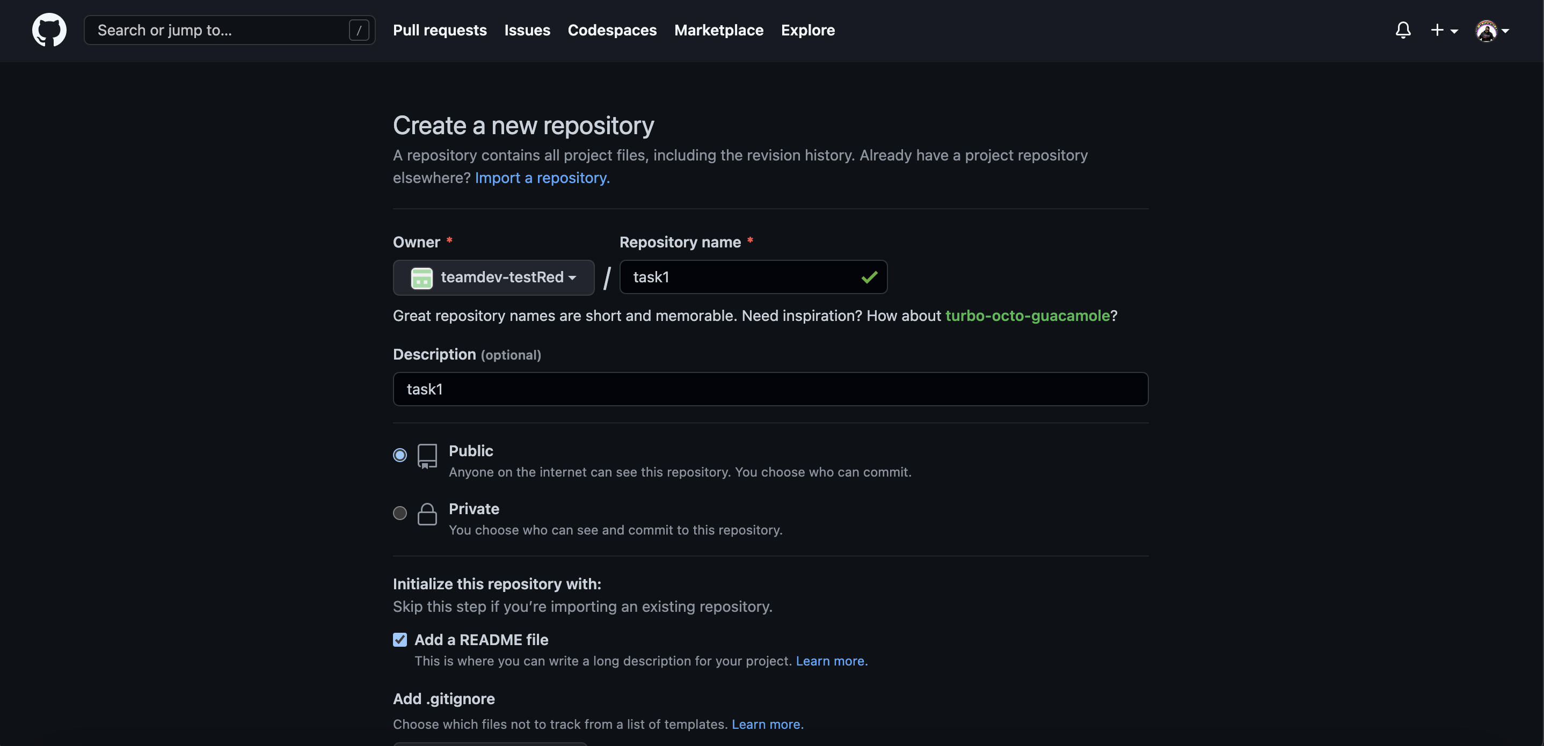Image resolution: width=1544 pixels, height=746 pixels.
Task: Go to Codespaces
Action: [612, 30]
